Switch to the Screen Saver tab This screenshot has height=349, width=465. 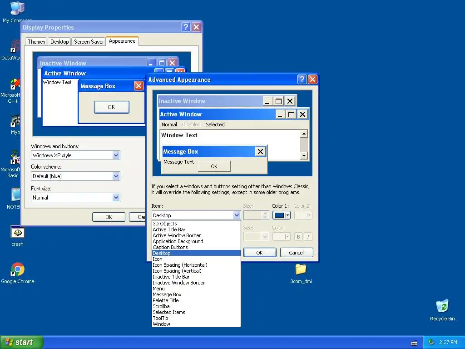pos(89,42)
